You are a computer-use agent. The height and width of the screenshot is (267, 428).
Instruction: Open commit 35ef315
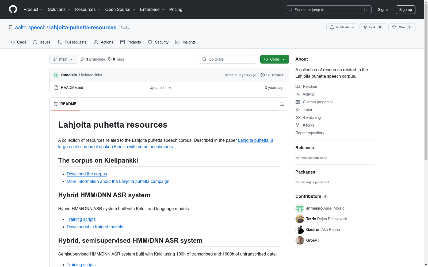click(x=231, y=75)
